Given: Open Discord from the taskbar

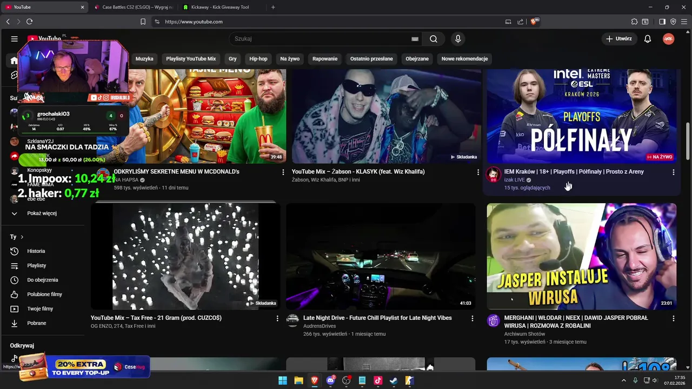Looking at the screenshot, I should pyautogui.click(x=330, y=380).
